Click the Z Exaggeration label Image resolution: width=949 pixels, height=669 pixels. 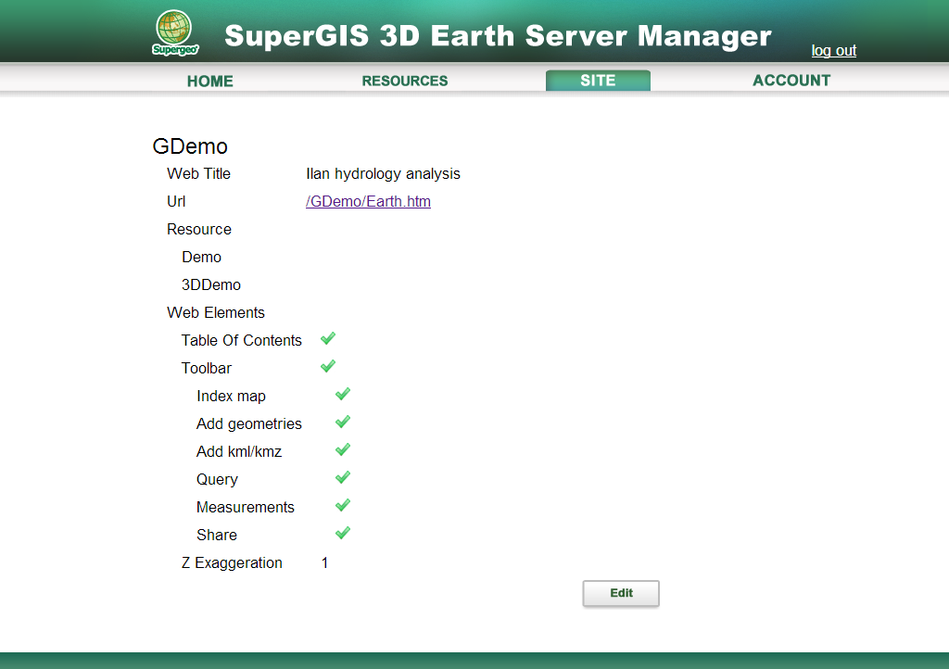click(x=232, y=563)
